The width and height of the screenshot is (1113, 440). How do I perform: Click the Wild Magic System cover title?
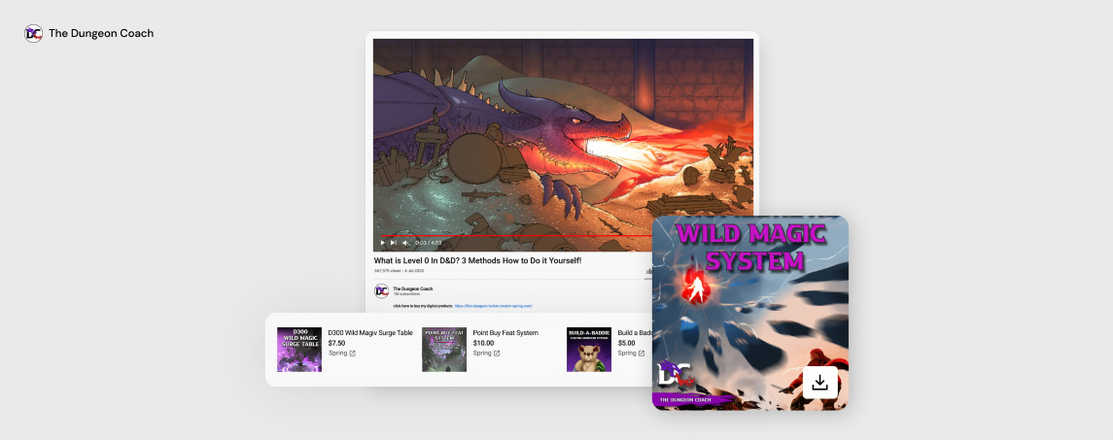click(x=750, y=247)
